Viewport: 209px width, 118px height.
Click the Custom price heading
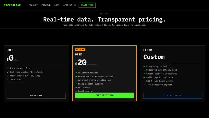click(154, 57)
